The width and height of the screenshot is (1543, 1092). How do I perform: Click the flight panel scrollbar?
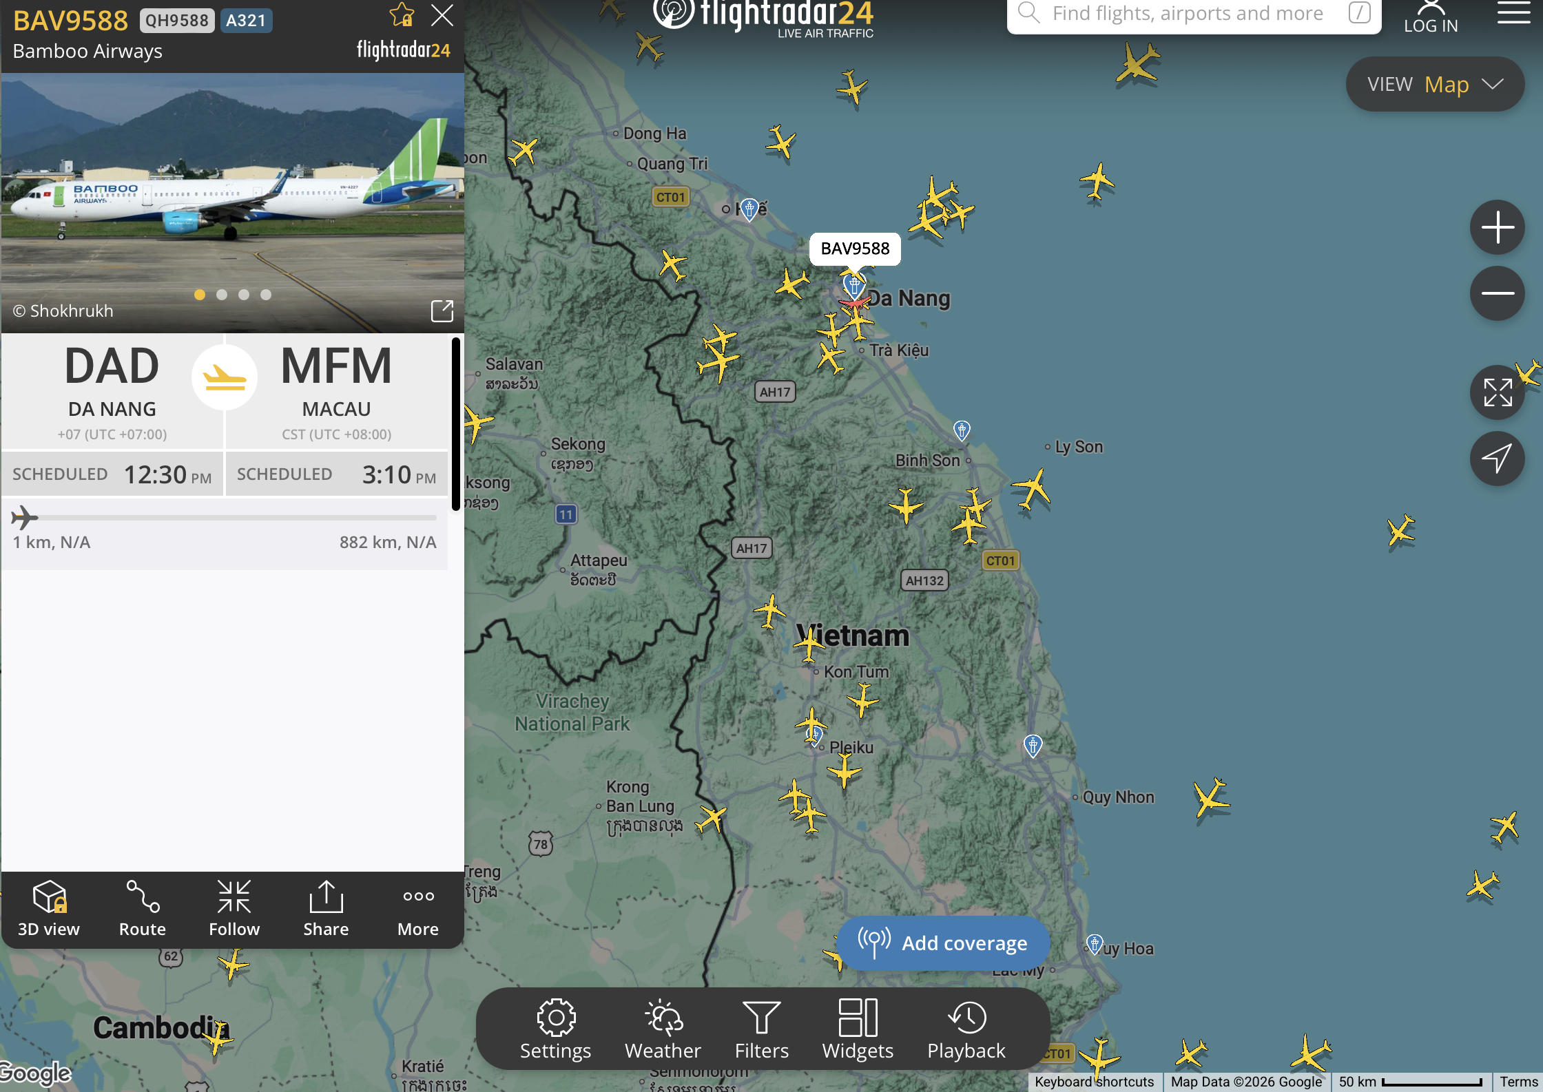point(456,424)
